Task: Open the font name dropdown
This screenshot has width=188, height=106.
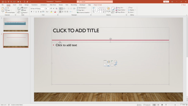Action: tap(44, 9)
